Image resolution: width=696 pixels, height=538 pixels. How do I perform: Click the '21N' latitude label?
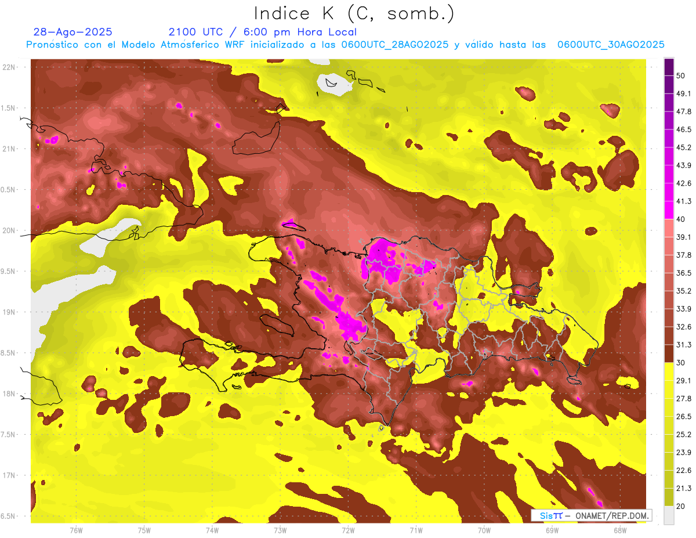tap(9, 149)
